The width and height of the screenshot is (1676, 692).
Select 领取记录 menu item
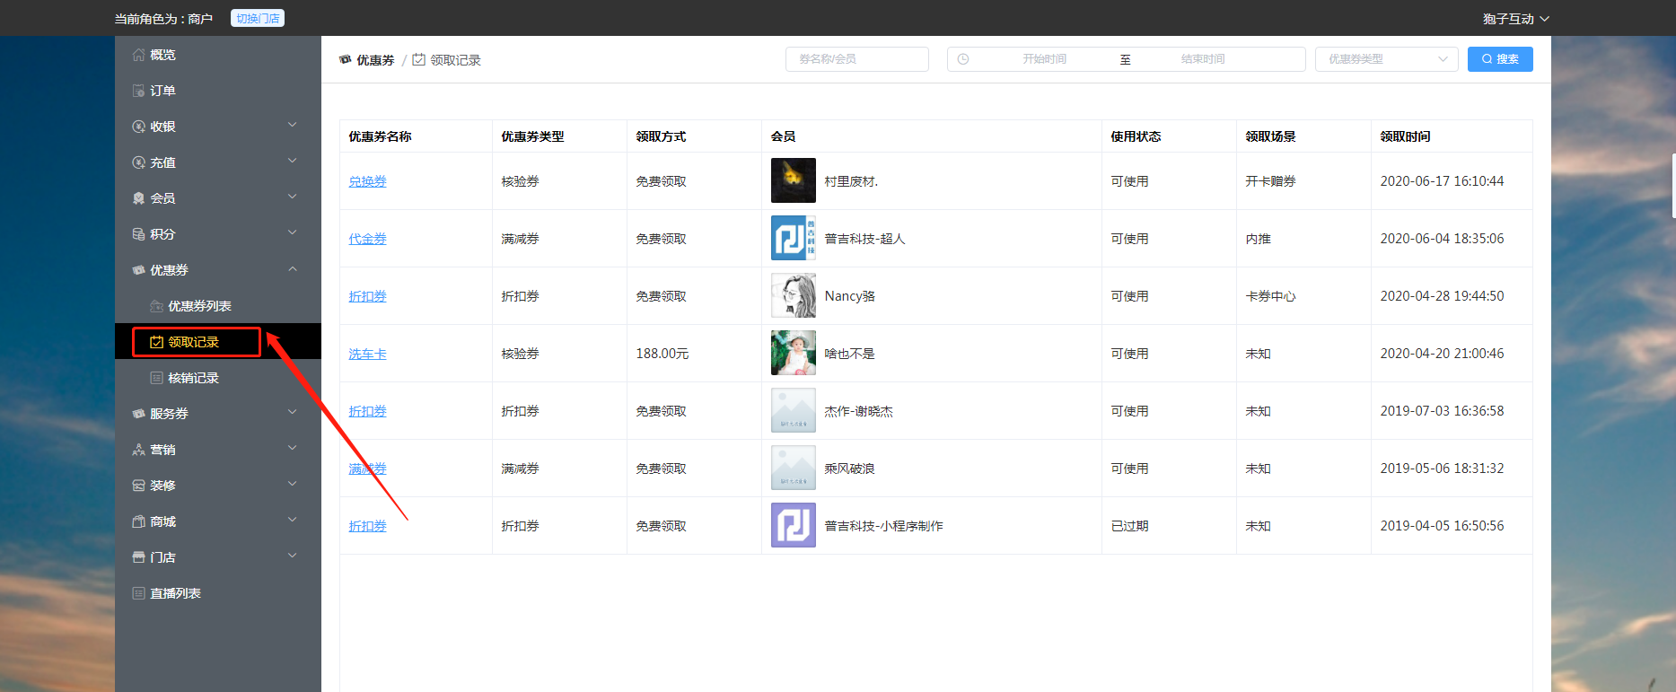click(x=218, y=342)
